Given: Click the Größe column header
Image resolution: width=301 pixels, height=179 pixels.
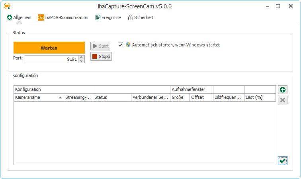Looking at the screenshot, I should click(180, 98).
